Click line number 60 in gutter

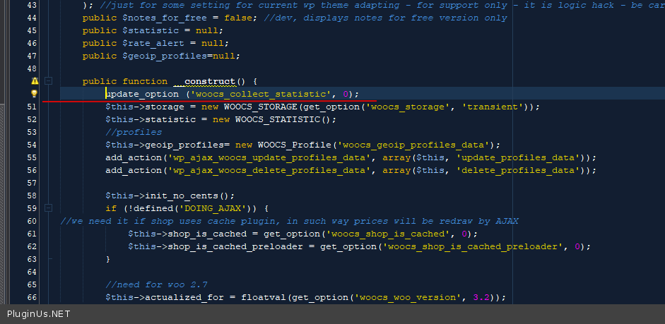[31, 221]
